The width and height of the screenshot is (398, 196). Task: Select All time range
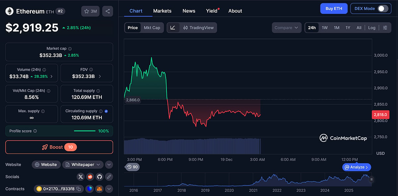coord(359,28)
